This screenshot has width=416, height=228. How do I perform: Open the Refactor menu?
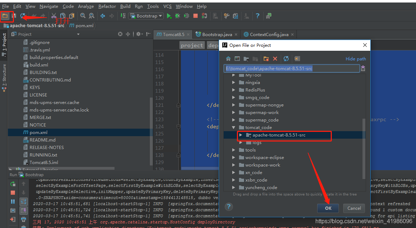point(107,6)
